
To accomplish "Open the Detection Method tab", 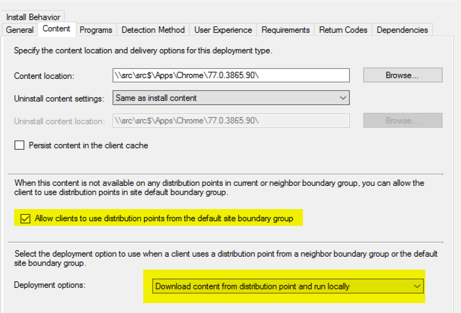I will coord(153,30).
